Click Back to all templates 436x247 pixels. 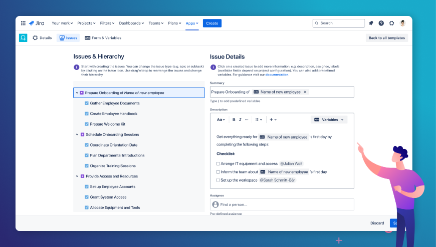[387, 37]
